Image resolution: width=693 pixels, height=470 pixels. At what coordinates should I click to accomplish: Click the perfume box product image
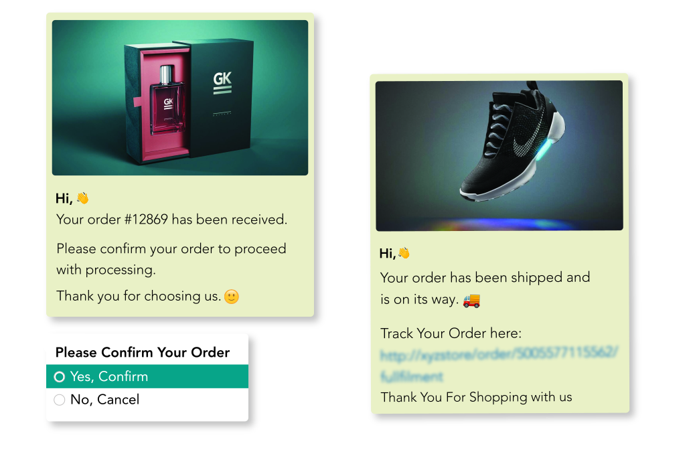[x=180, y=98]
